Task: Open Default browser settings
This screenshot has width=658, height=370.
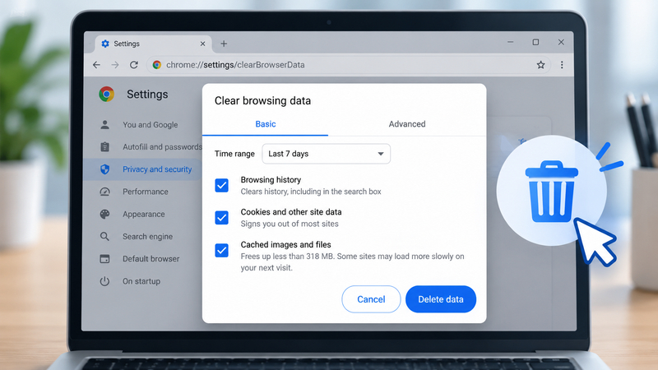Action: click(x=151, y=259)
